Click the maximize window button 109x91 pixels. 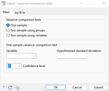click(92, 3)
